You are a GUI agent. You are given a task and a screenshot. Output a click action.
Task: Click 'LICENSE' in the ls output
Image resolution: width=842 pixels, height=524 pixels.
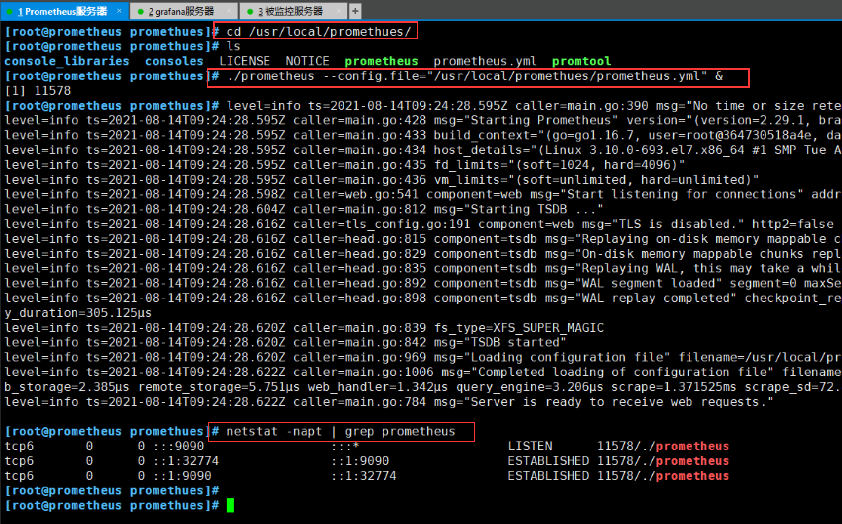245,61
